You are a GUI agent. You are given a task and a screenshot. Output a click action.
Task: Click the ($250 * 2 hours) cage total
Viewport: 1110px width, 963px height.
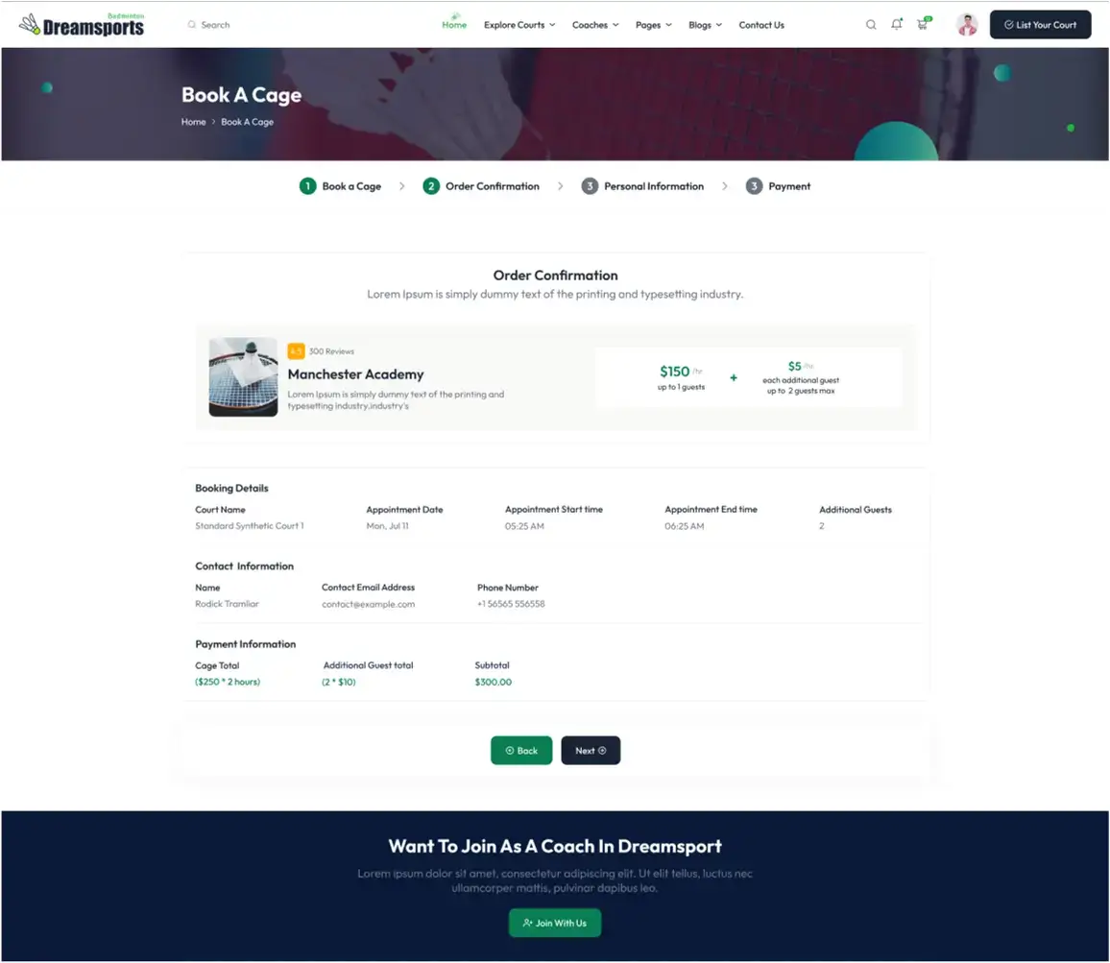tap(228, 682)
